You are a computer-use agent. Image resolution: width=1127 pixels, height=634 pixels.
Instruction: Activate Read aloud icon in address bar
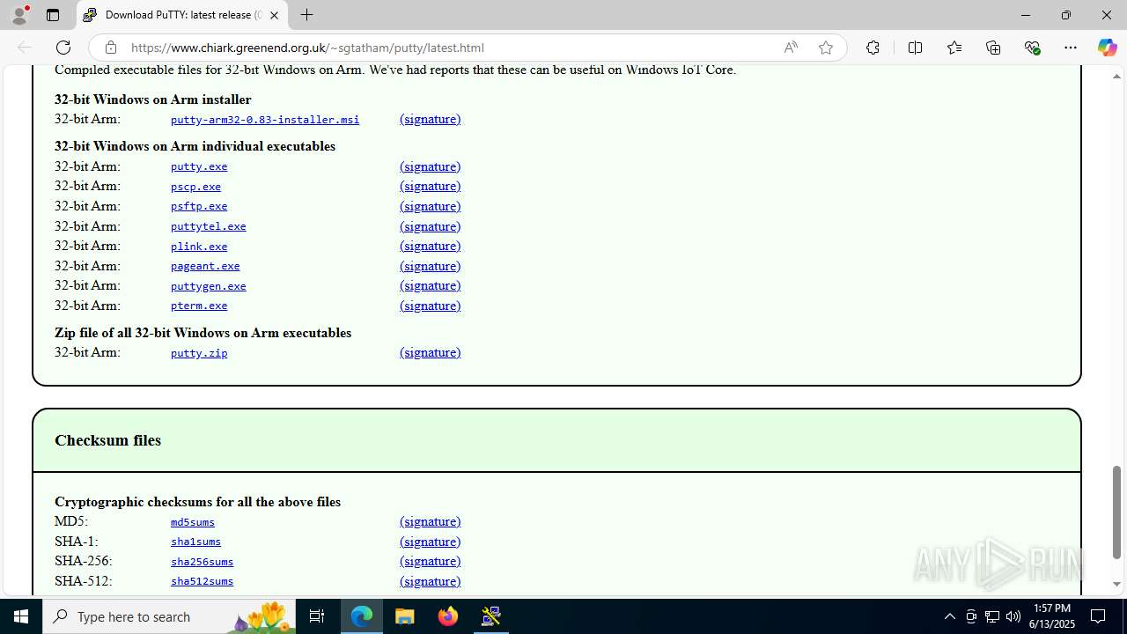pos(791,48)
